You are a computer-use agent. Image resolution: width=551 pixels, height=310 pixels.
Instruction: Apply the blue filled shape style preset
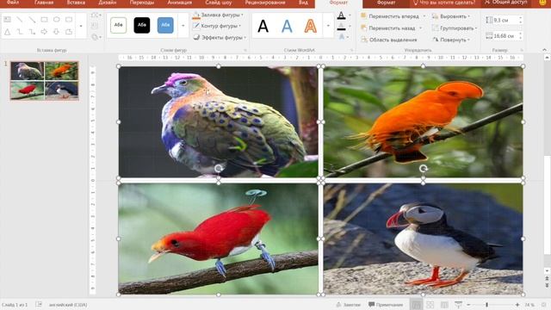tap(165, 25)
